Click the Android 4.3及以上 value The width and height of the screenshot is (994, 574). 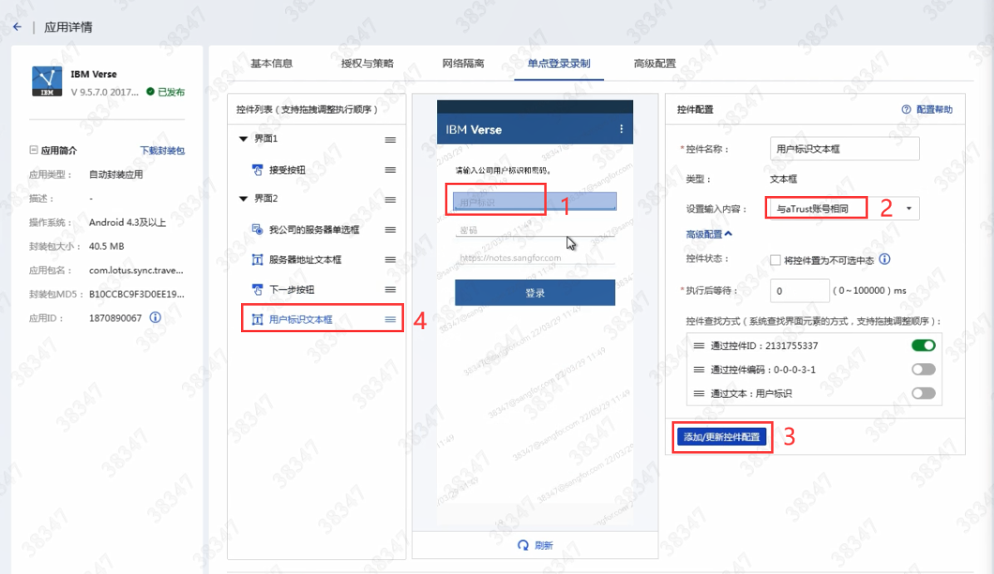click(127, 223)
